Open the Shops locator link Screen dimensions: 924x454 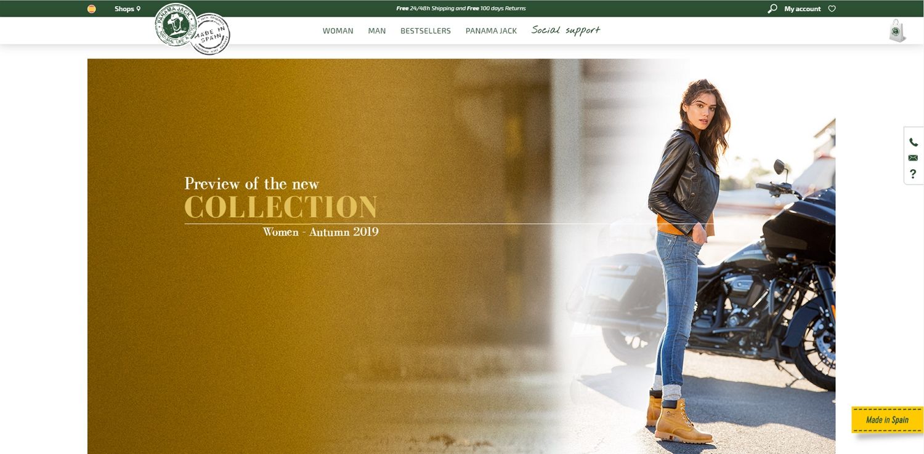click(128, 9)
